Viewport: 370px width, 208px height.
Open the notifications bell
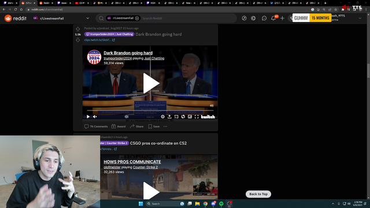[x=273, y=18]
